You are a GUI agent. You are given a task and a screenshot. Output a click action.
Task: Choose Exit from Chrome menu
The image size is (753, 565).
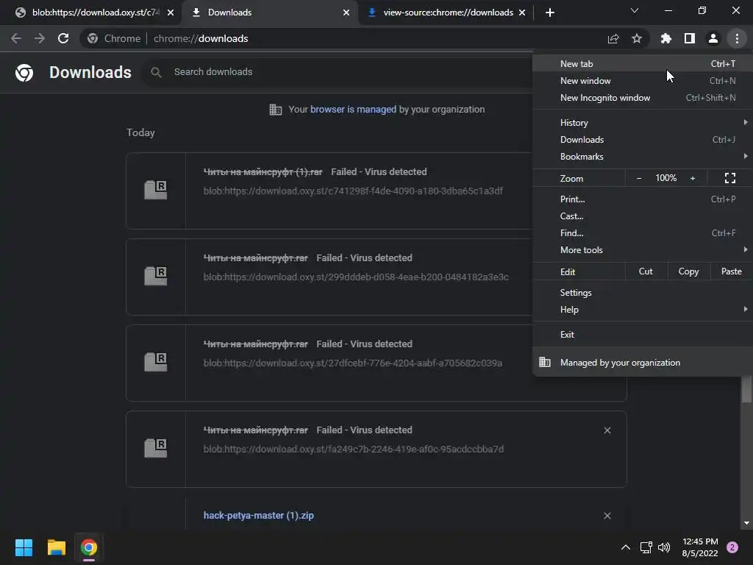[643, 335]
